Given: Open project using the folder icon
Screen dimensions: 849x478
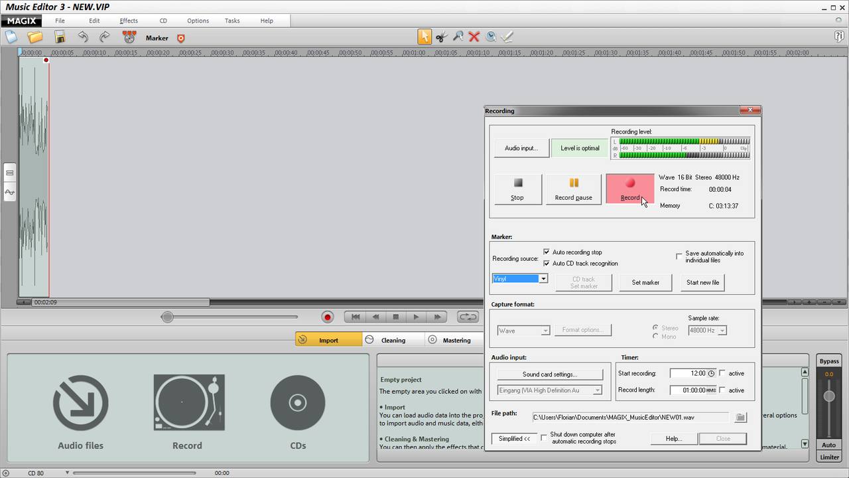Looking at the screenshot, I should tap(34, 37).
